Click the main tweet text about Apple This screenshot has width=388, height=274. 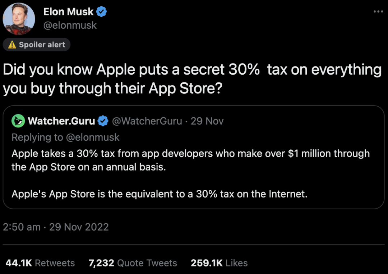tap(192, 79)
